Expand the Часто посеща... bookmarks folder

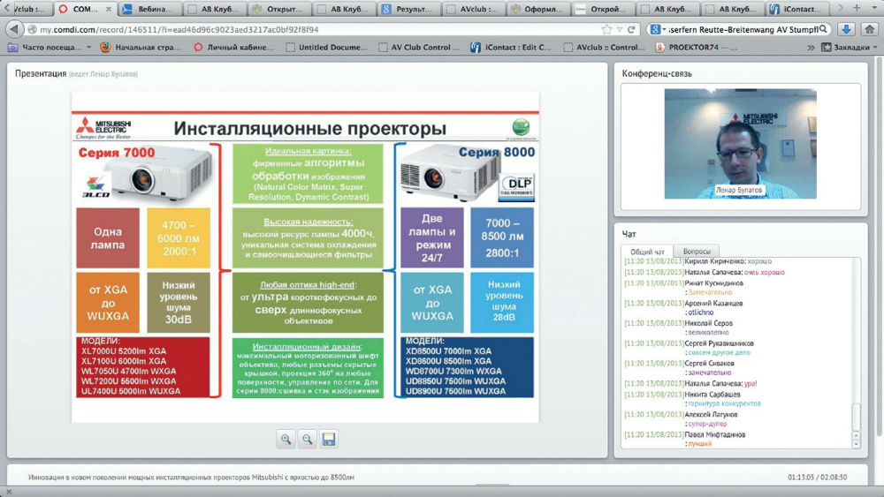point(50,48)
